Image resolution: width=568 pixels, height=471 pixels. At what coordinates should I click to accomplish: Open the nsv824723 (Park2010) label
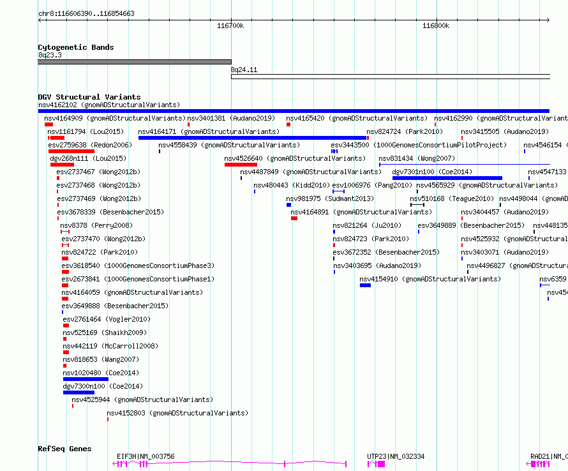pyautogui.click(x=371, y=239)
